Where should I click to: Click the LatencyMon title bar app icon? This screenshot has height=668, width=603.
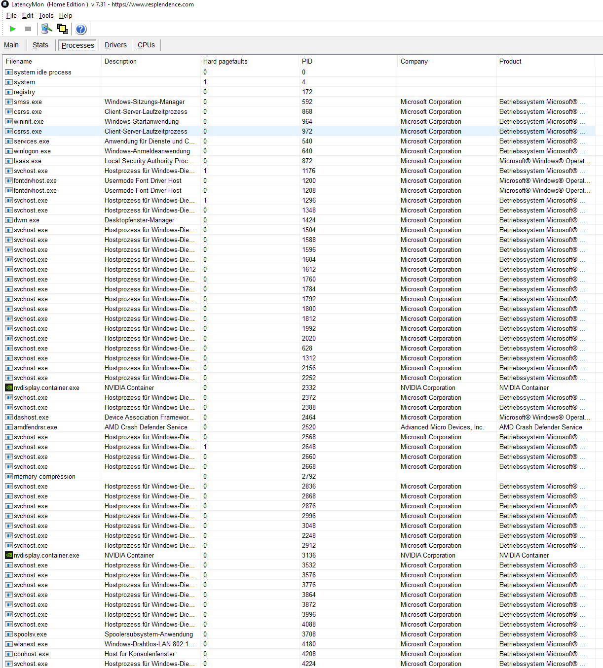(5, 4)
